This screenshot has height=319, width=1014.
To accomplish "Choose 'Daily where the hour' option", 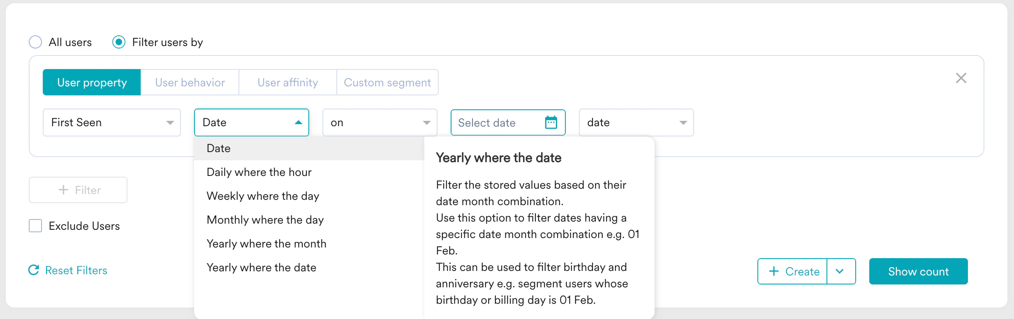I will click(259, 172).
